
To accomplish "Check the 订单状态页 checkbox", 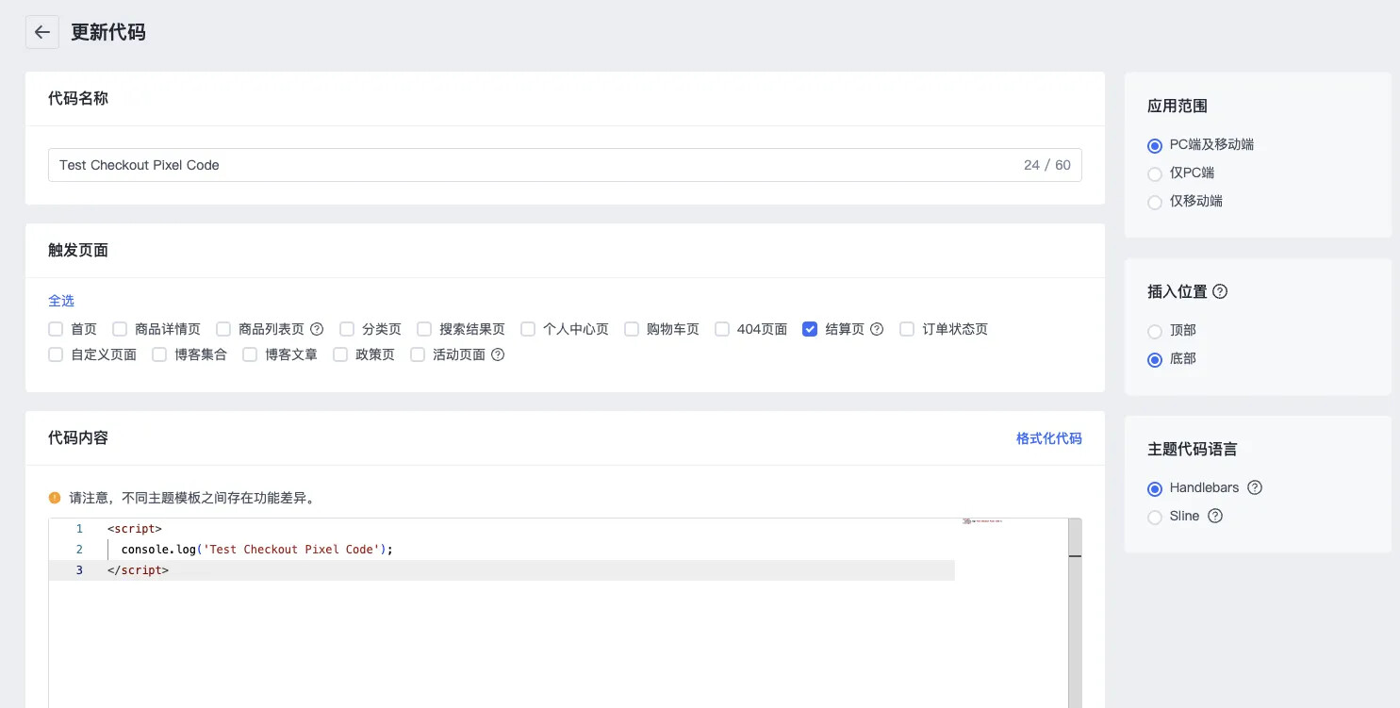I will tap(907, 329).
